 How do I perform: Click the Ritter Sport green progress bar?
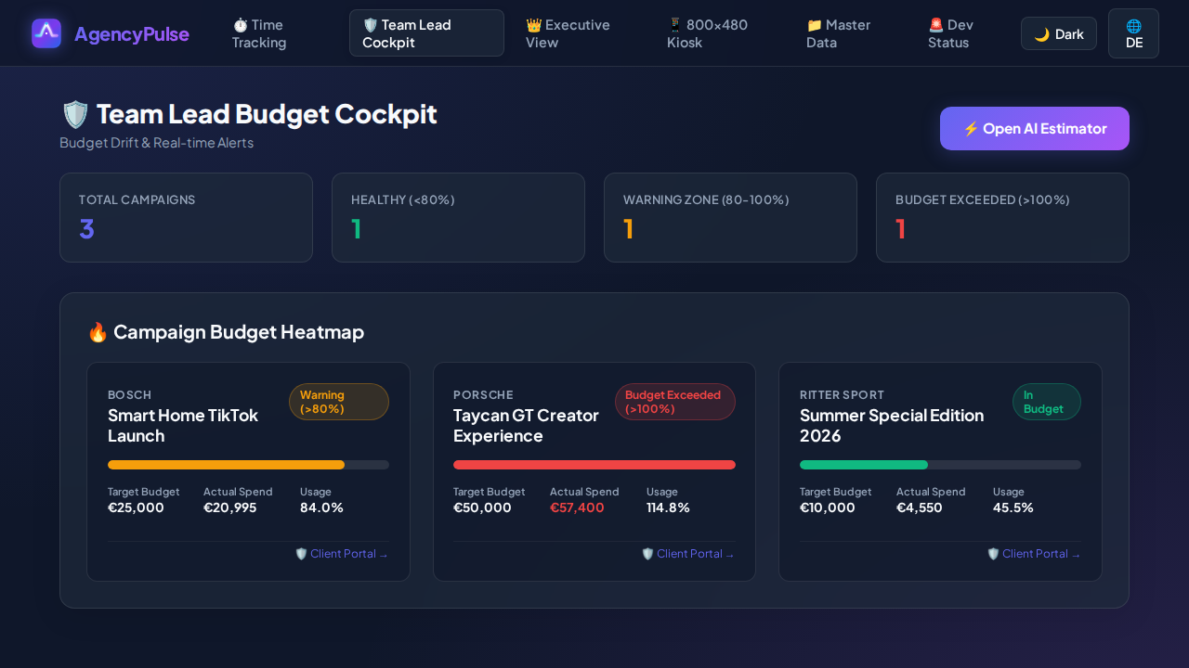tap(864, 465)
